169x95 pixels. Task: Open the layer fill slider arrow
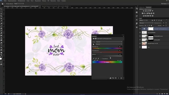(166, 26)
